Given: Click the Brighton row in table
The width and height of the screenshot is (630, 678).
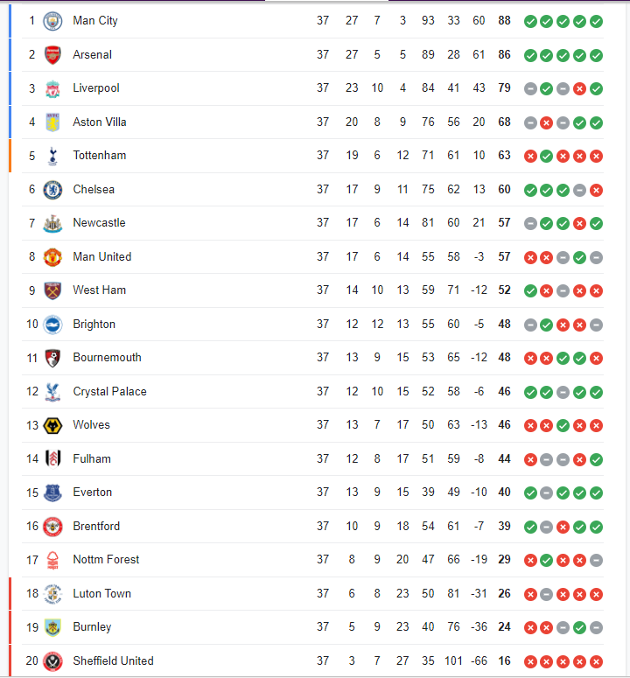Looking at the screenshot, I should click(x=312, y=325).
